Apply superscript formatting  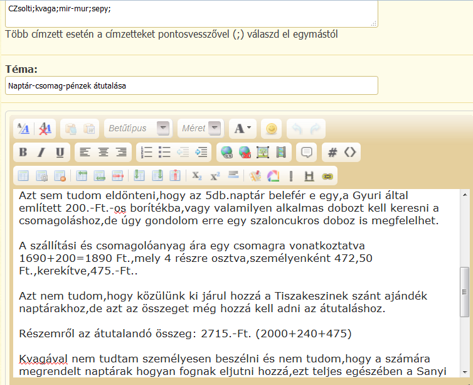pos(215,176)
